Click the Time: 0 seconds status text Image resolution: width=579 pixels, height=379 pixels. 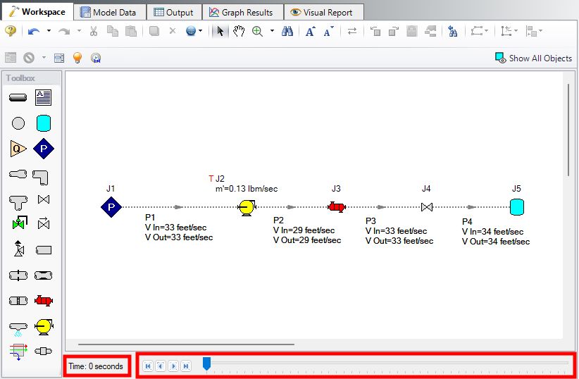click(x=96, y=366)
